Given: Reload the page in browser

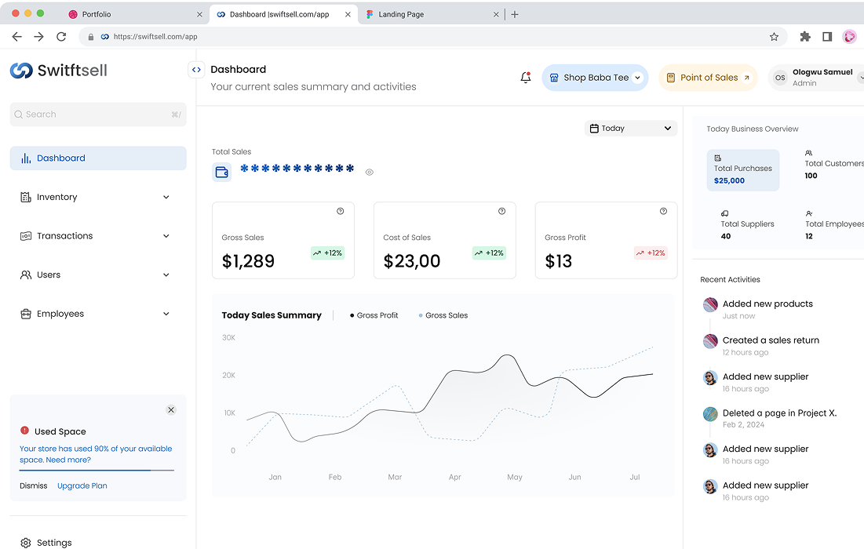Looking at the screenshot, I should (61, 37).
